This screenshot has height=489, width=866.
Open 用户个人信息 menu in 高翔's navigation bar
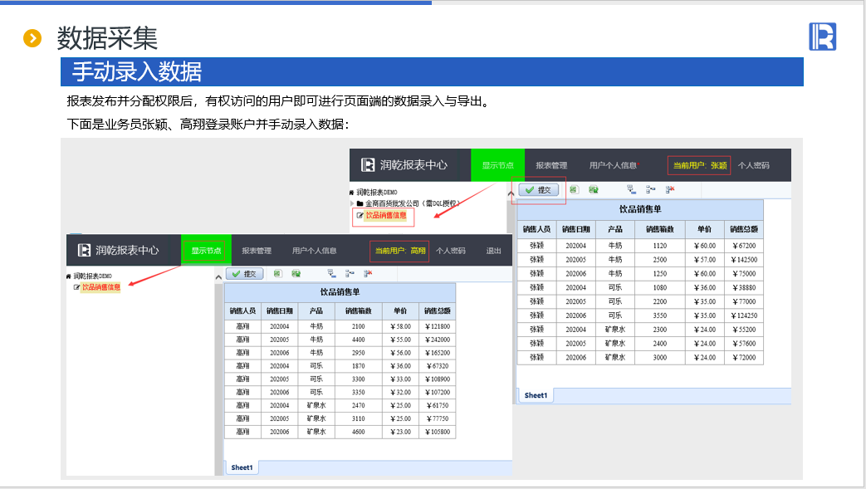(314, 251)
